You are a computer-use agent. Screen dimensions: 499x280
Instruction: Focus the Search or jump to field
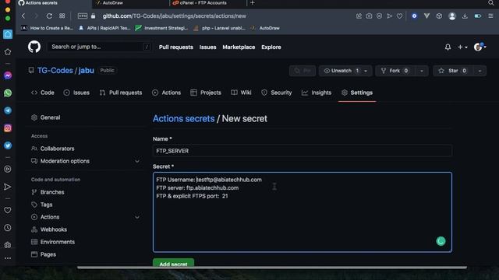99,47
